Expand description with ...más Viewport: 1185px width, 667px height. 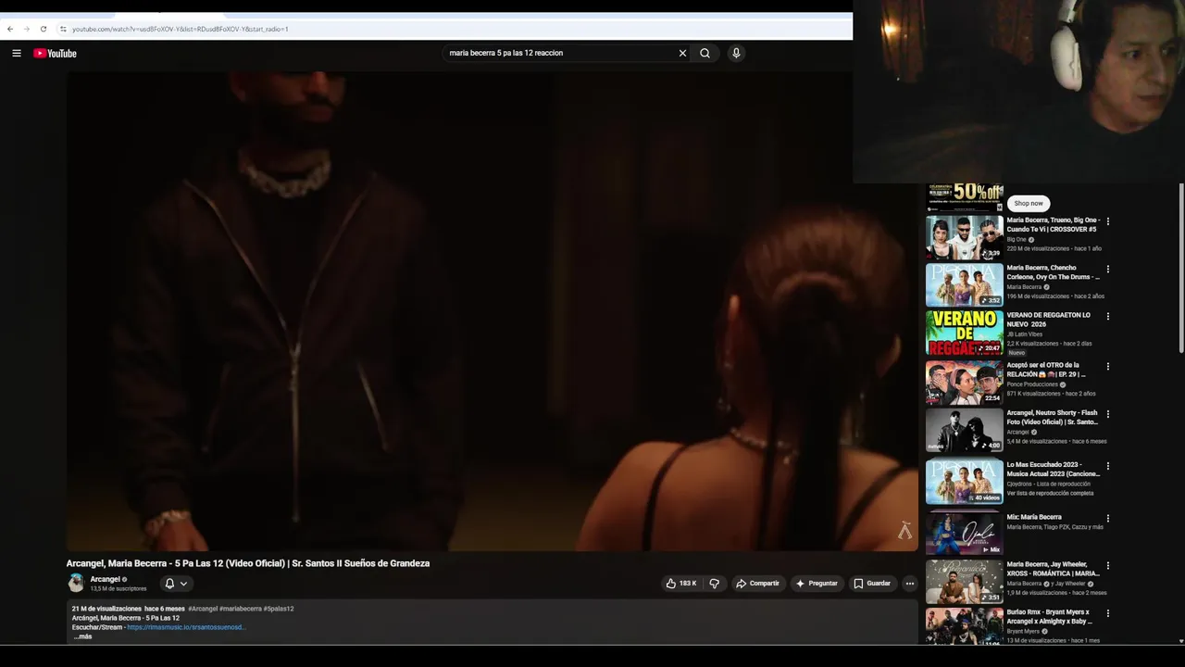point(83,636)
